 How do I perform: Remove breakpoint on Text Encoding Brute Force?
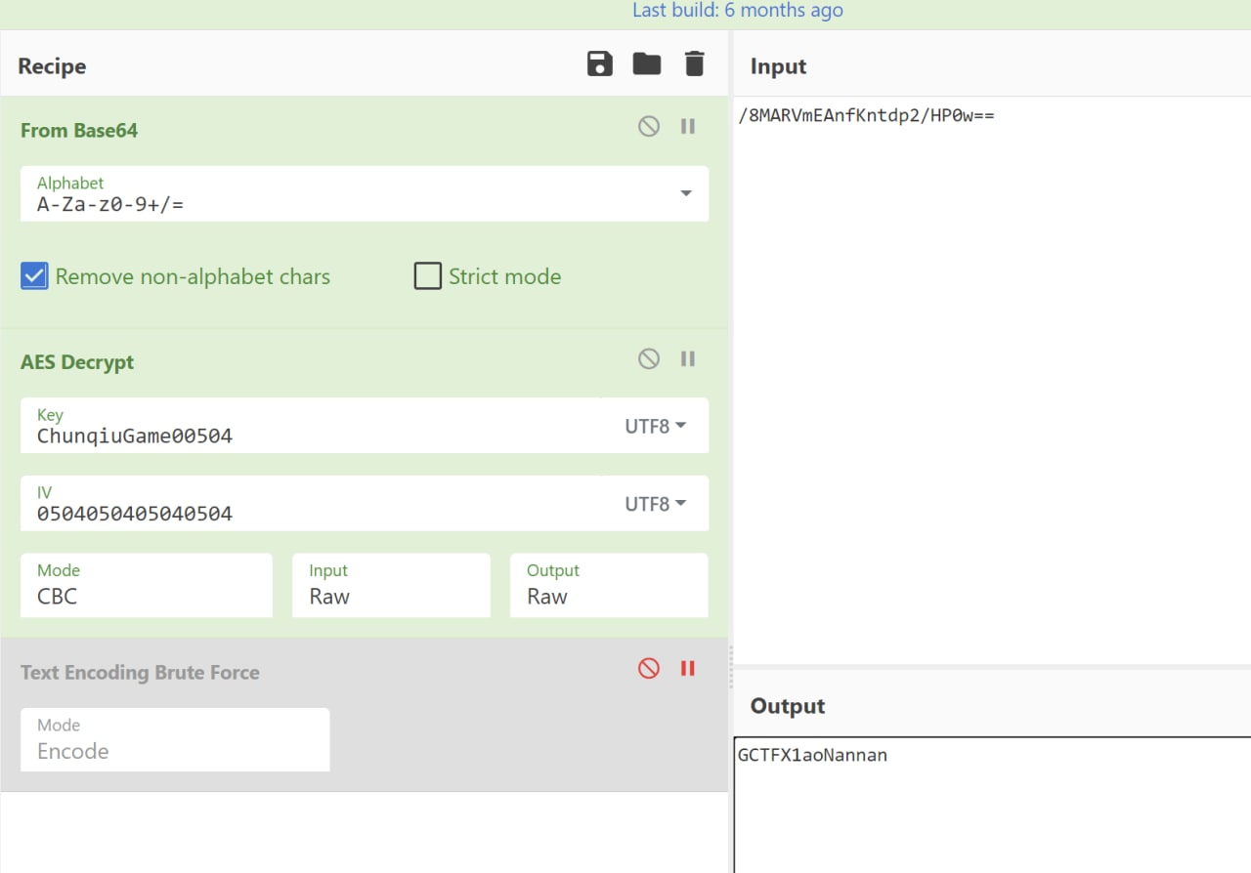(x=688, y=668)
